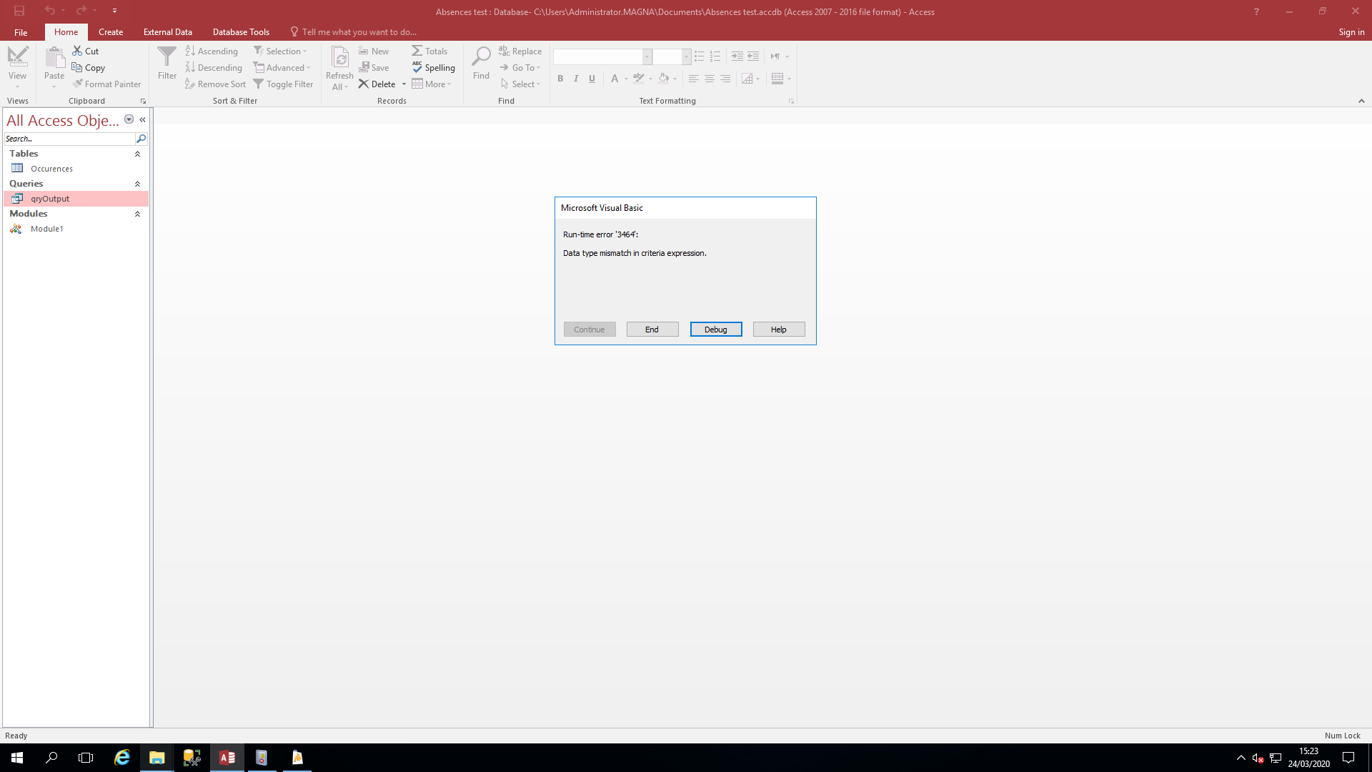Click Font Color button
The height and width of the screenshot is (772, 1372).
click(615, 79)
